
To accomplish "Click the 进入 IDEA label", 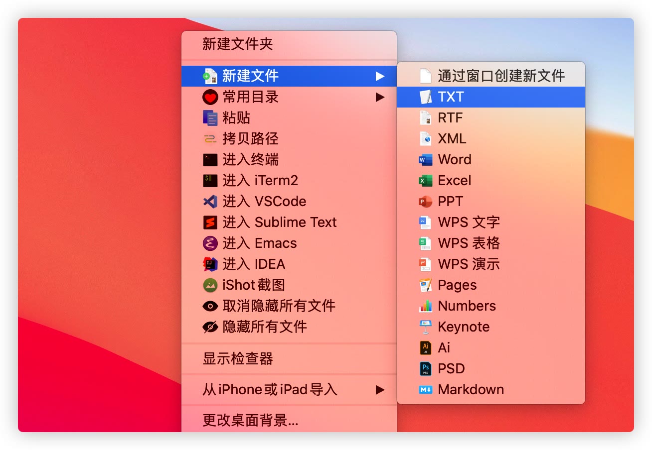I will coord(254,264).
